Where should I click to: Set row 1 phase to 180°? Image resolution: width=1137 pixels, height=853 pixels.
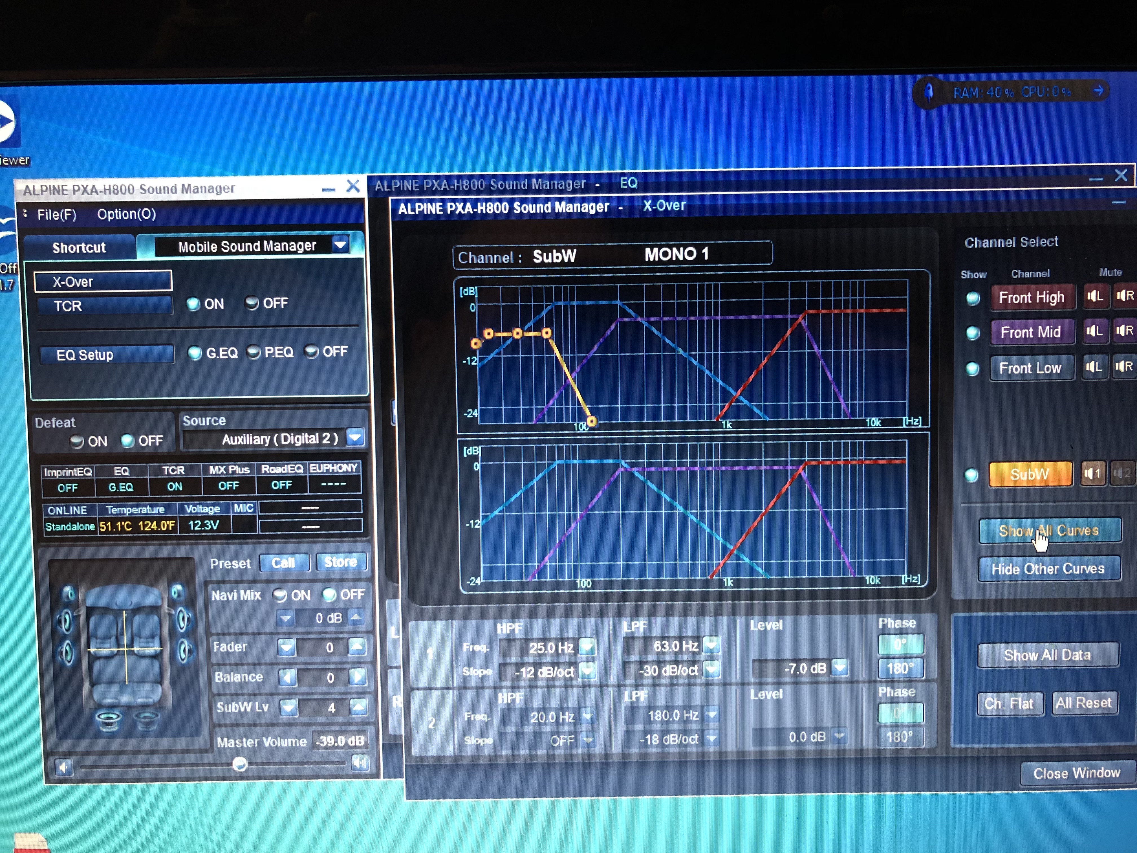click(901, 668)
